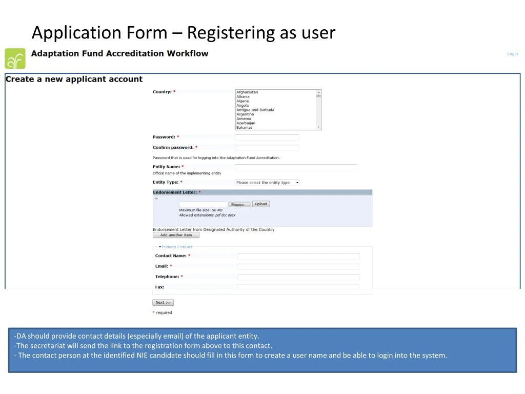Screen dimensions: 525x394
Task: Choose Bahamas from the country list
Action: click(245, 127)
